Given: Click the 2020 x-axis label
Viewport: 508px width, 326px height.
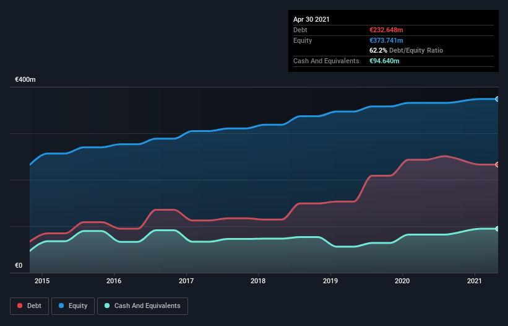Looking at the screenshot, I should (402, 281).
